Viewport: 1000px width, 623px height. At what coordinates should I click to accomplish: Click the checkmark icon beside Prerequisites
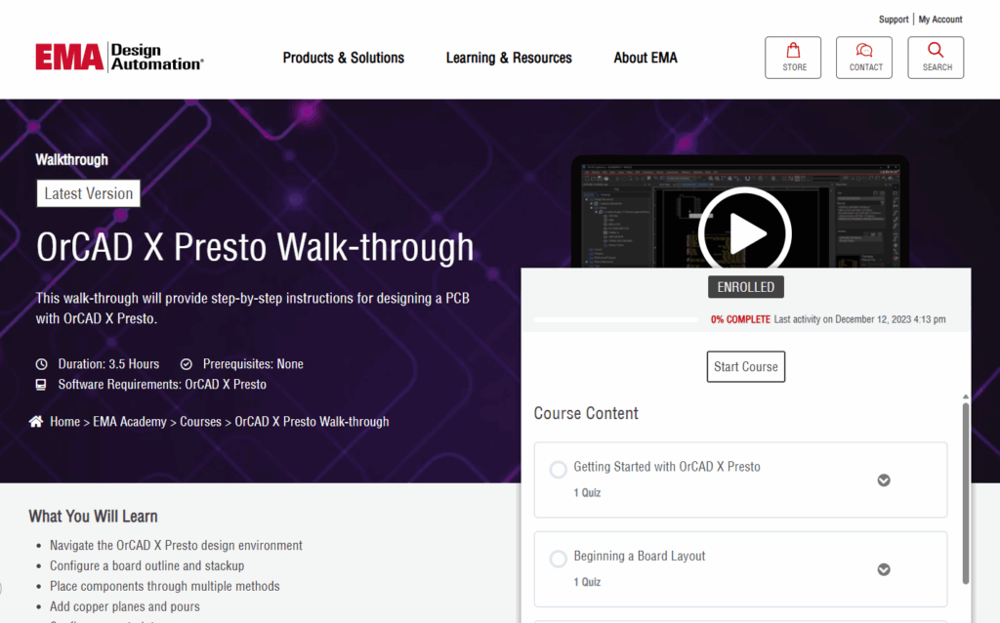[186, 363]
